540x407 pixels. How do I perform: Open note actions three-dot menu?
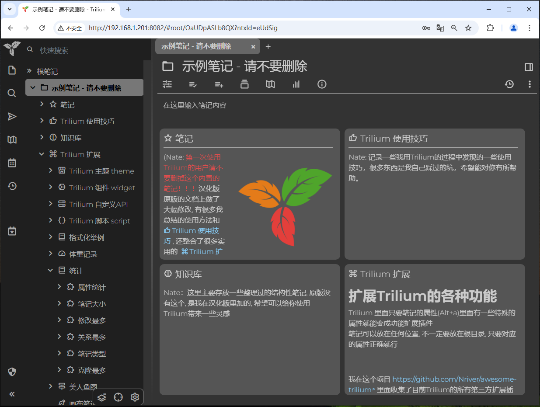(530, 84)
